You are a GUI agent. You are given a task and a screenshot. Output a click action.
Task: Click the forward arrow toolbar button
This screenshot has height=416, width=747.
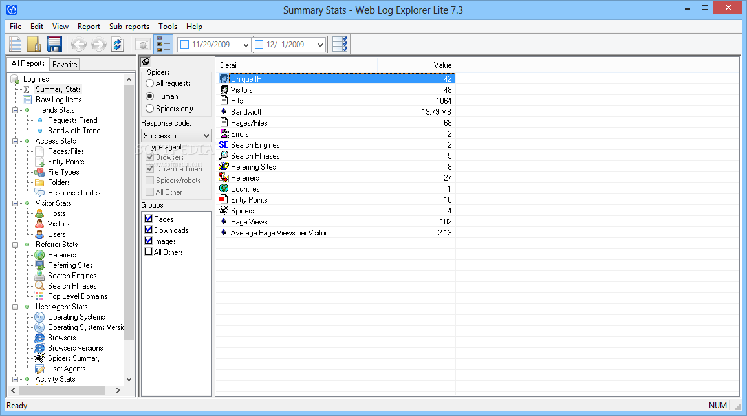[98, 45]
